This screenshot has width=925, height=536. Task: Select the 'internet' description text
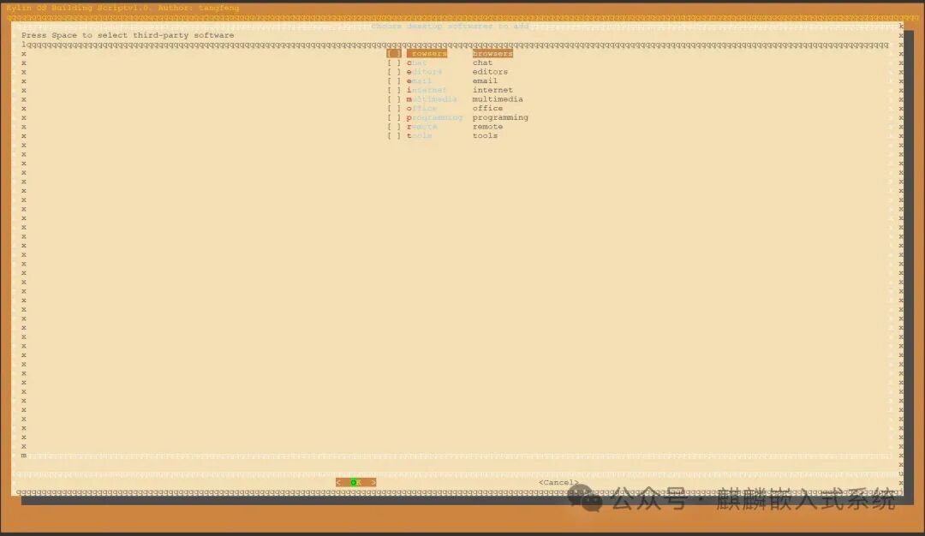click(492, 90)
